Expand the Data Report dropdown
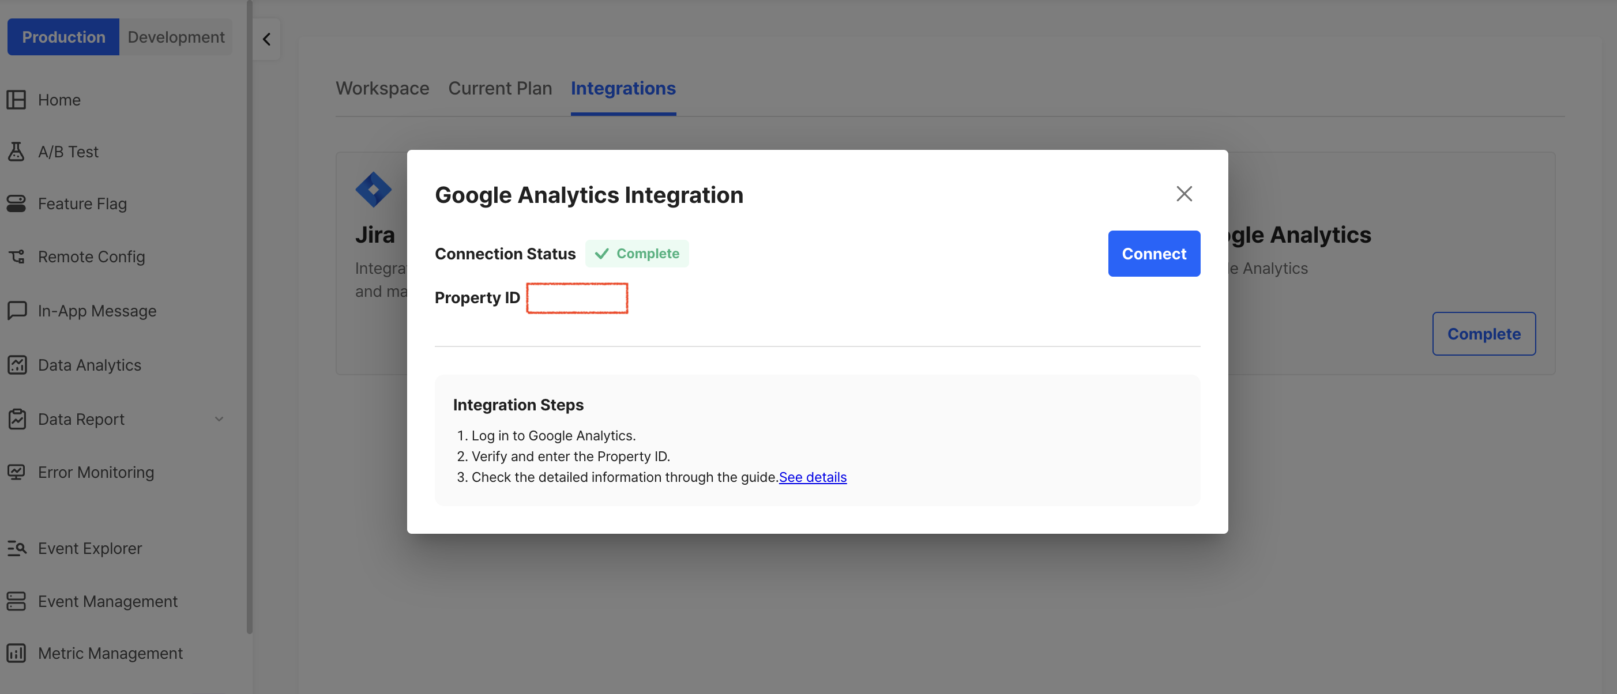Viewport: 1617px width, 694px height. coord(221,418)
